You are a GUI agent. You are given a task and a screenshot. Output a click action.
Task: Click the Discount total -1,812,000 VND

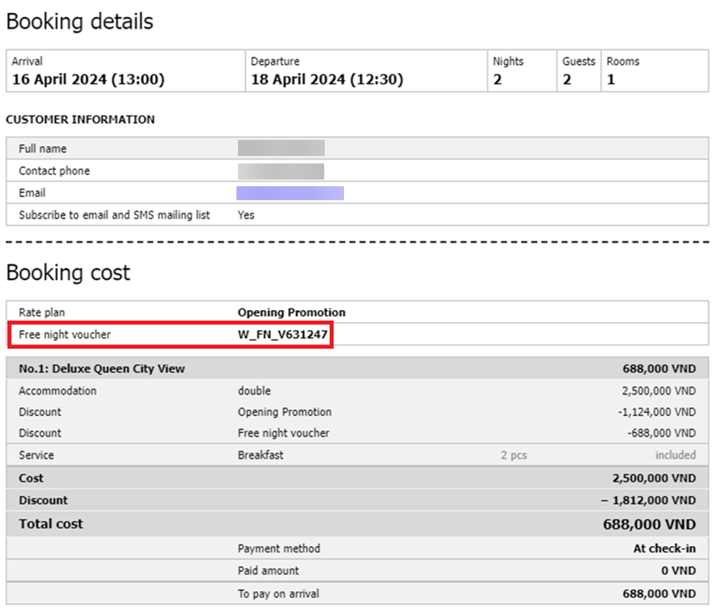648,501
